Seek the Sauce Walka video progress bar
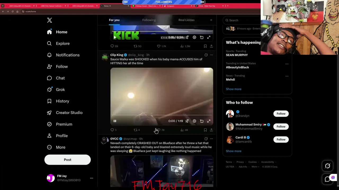The image size is (339, 190). point(162,115)
